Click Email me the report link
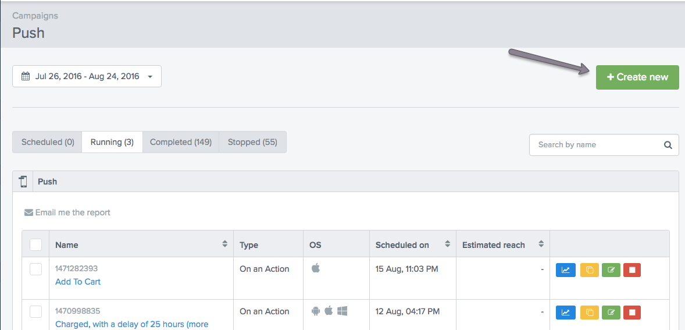The height and width of the screenshot is (330, 685). (73, 212)
